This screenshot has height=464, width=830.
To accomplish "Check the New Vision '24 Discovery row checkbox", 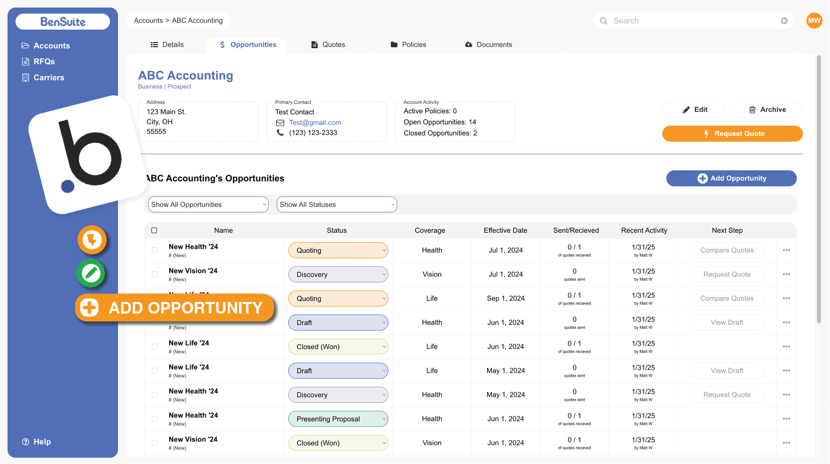I will point(155,274).
